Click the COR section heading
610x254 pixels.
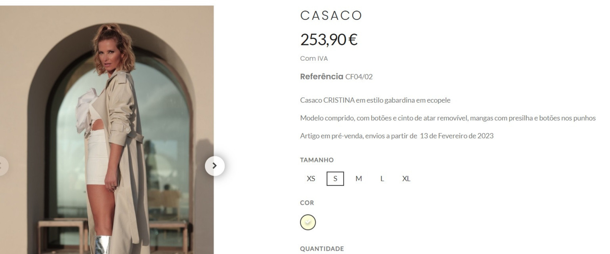307,203
